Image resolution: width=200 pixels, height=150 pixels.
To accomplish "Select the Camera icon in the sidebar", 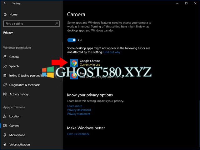I will [x=5, y=126].
